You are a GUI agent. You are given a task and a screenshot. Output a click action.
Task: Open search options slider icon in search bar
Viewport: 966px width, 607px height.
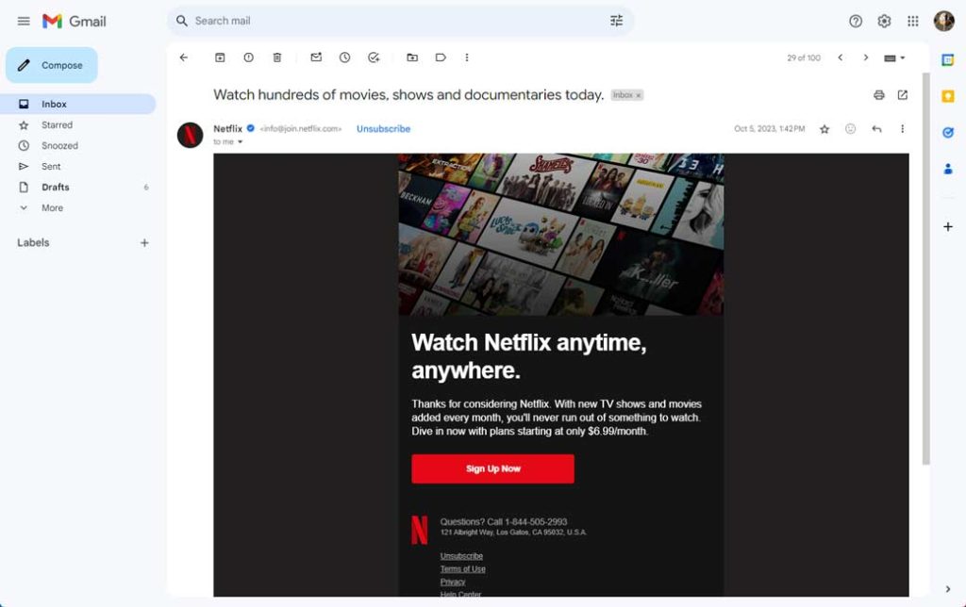[617, 21]
